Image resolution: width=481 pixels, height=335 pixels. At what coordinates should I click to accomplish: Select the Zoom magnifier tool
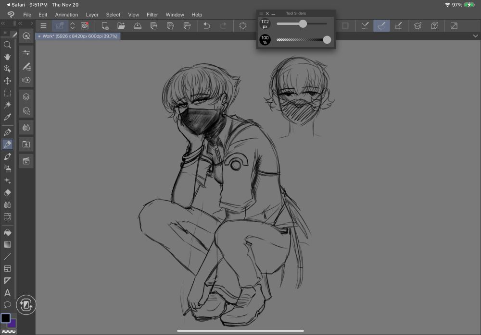[7, 45]
